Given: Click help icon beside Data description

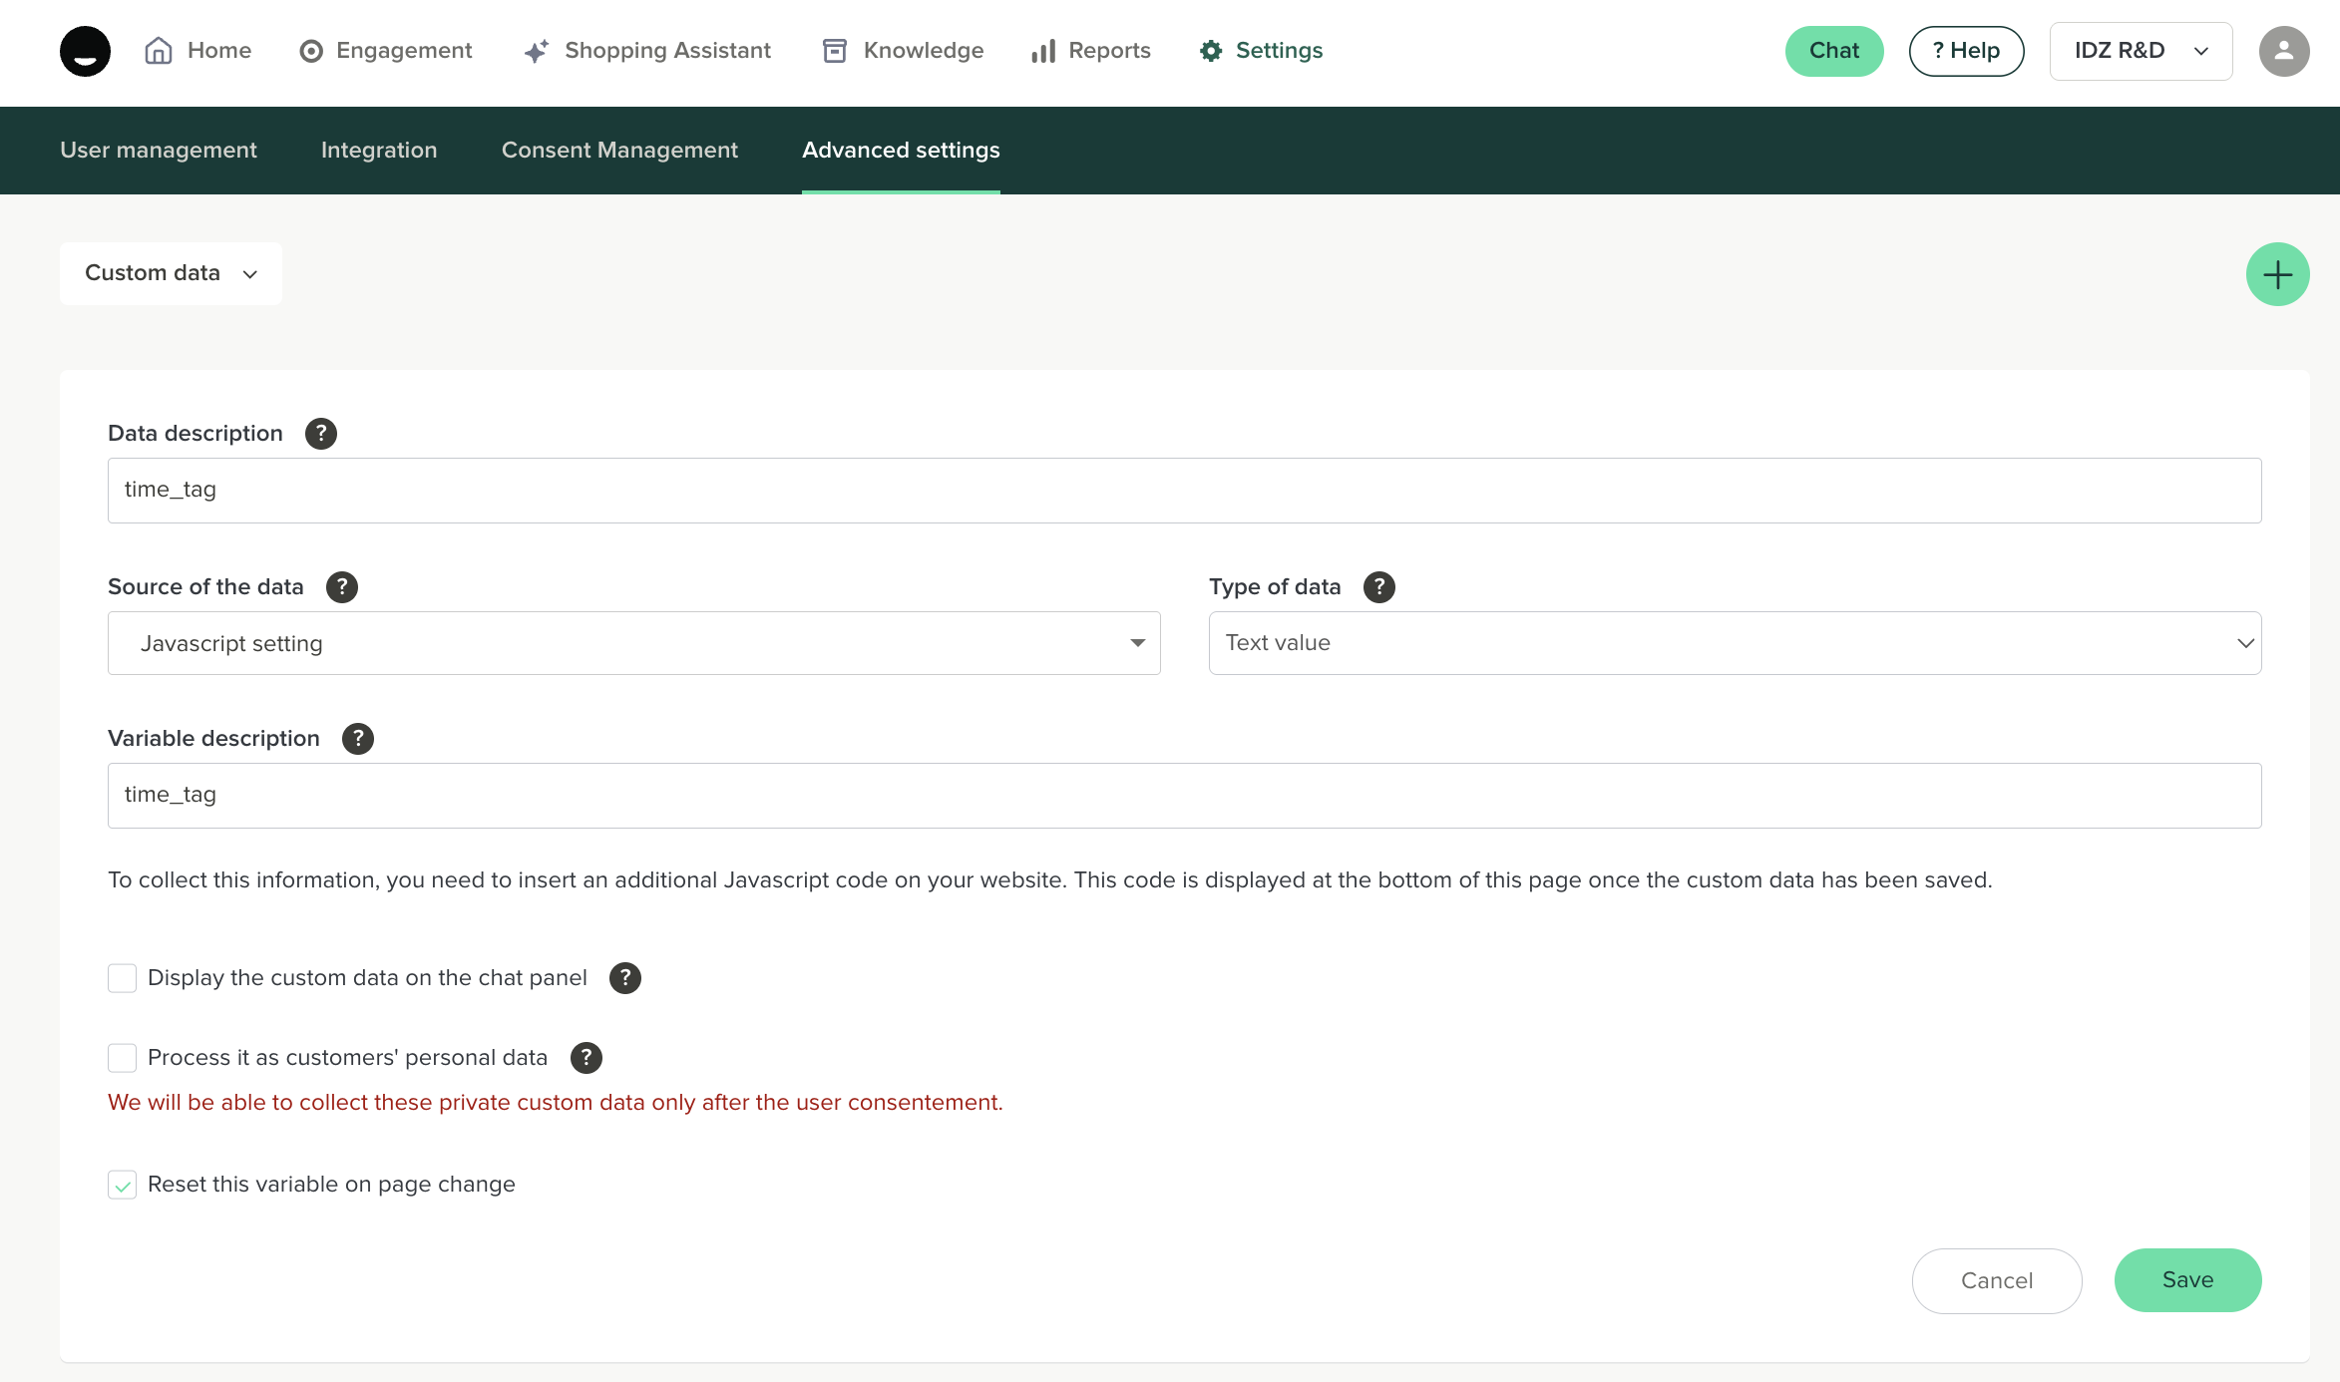Looking at the screenshot, I should click(320, 434).
